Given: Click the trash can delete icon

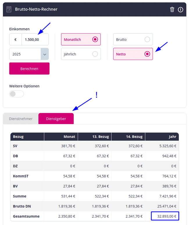Looking at the screenshot, I should point(172,10).
